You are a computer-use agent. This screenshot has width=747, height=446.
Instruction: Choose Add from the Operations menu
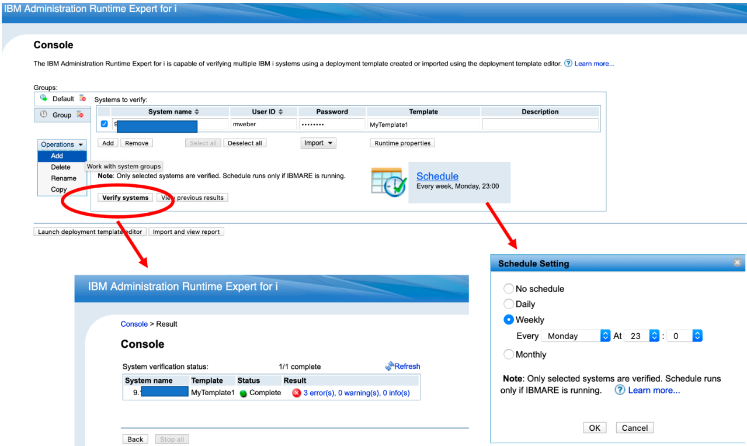pos(62,156)
